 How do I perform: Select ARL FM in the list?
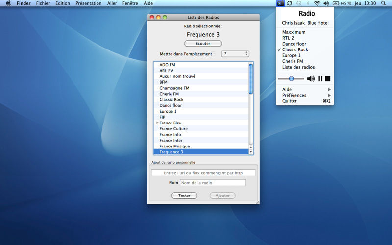(201, 71)
